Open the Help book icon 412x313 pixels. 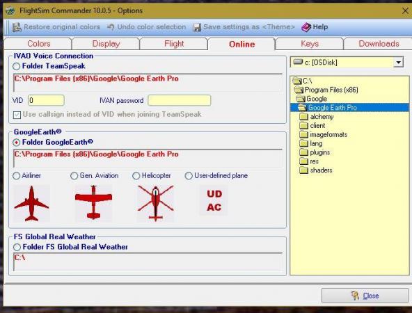coord(306,27)
